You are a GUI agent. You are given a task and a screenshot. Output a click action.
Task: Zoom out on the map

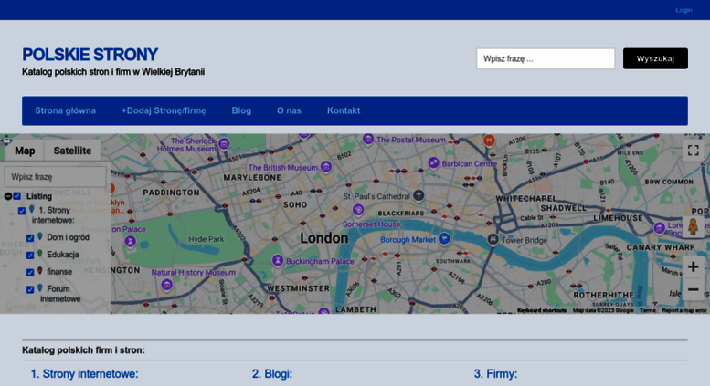coord(693,289)
